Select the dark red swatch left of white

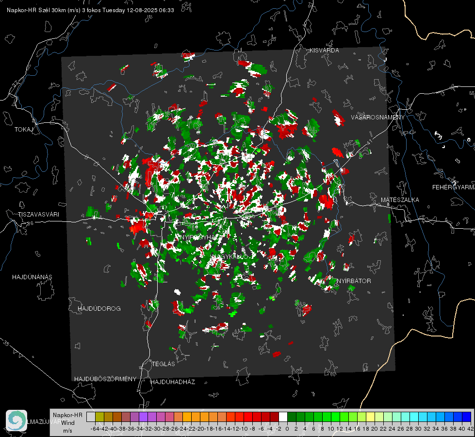tap(274, 417)
